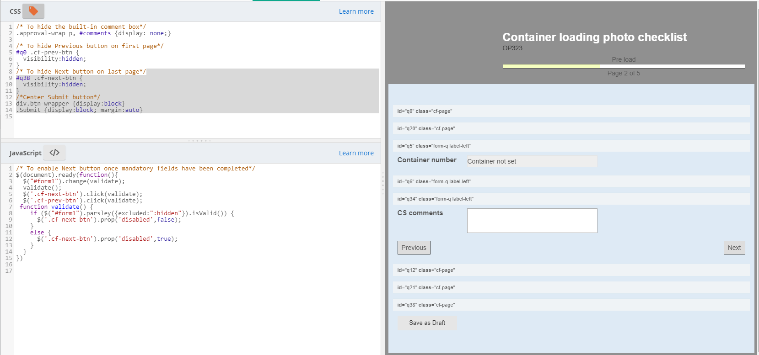Click the Container number field
759x355 pixels.
coord(532,161)
